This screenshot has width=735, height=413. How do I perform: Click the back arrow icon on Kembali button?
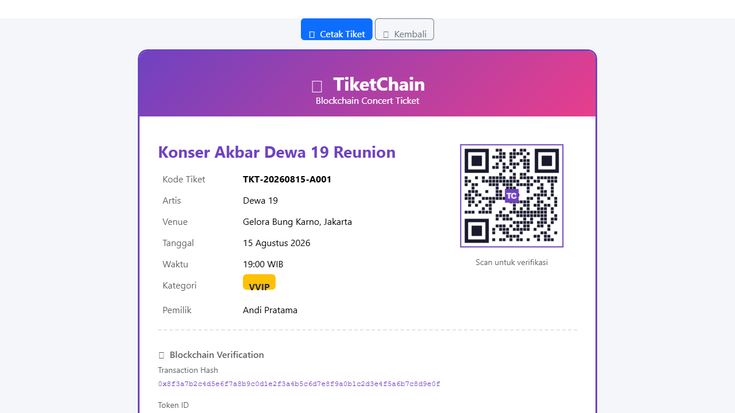point(386,34)
